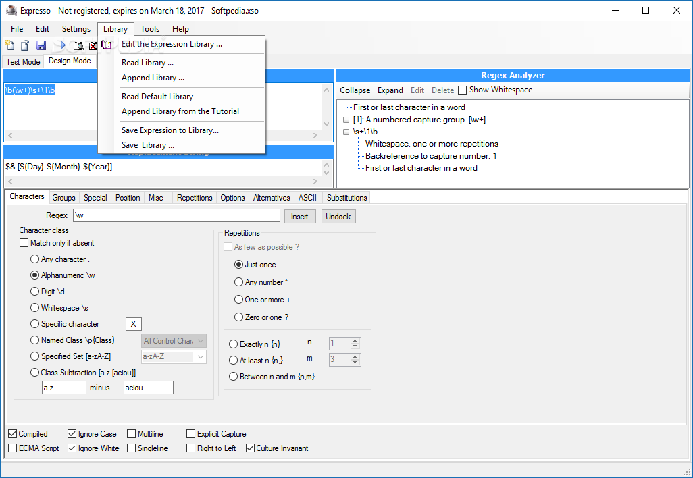Click the replacement string text field
This screenshot has width=693, height=478.
(163, 167)
